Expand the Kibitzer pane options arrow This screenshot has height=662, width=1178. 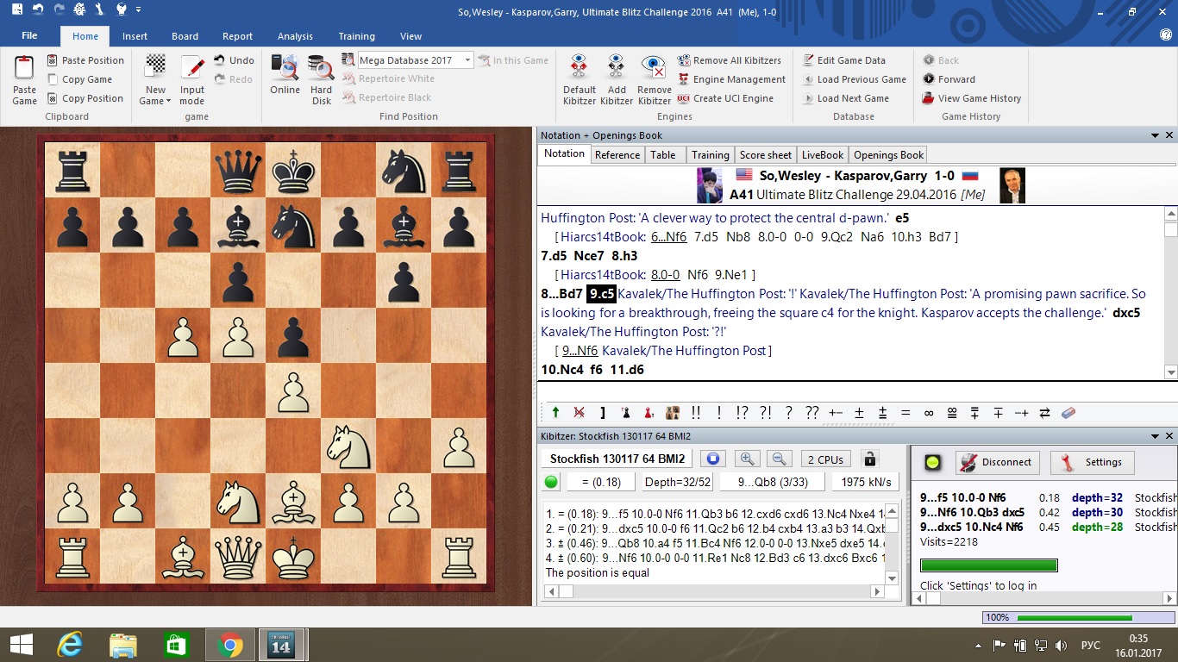tap(1155, 436)
